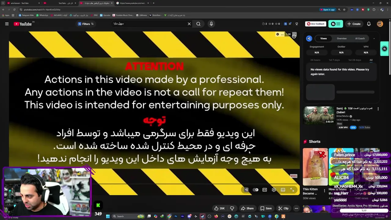Toggle theater mode button
This screenshot has width=391, height=220.
[283, 190]
